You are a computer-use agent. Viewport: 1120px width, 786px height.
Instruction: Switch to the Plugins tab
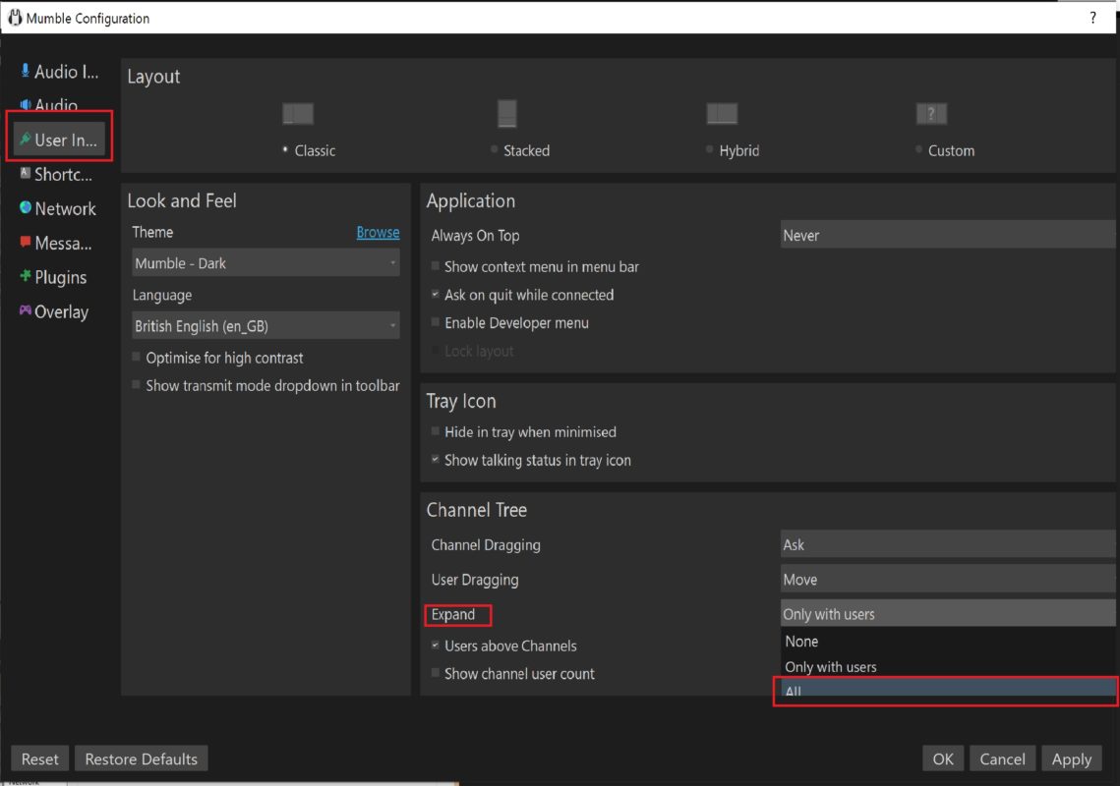[x=59, y=276]
